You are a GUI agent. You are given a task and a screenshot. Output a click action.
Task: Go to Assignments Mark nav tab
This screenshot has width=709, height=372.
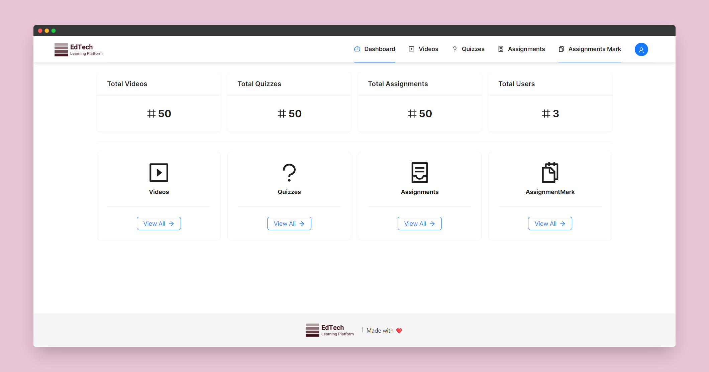point(590,49)
